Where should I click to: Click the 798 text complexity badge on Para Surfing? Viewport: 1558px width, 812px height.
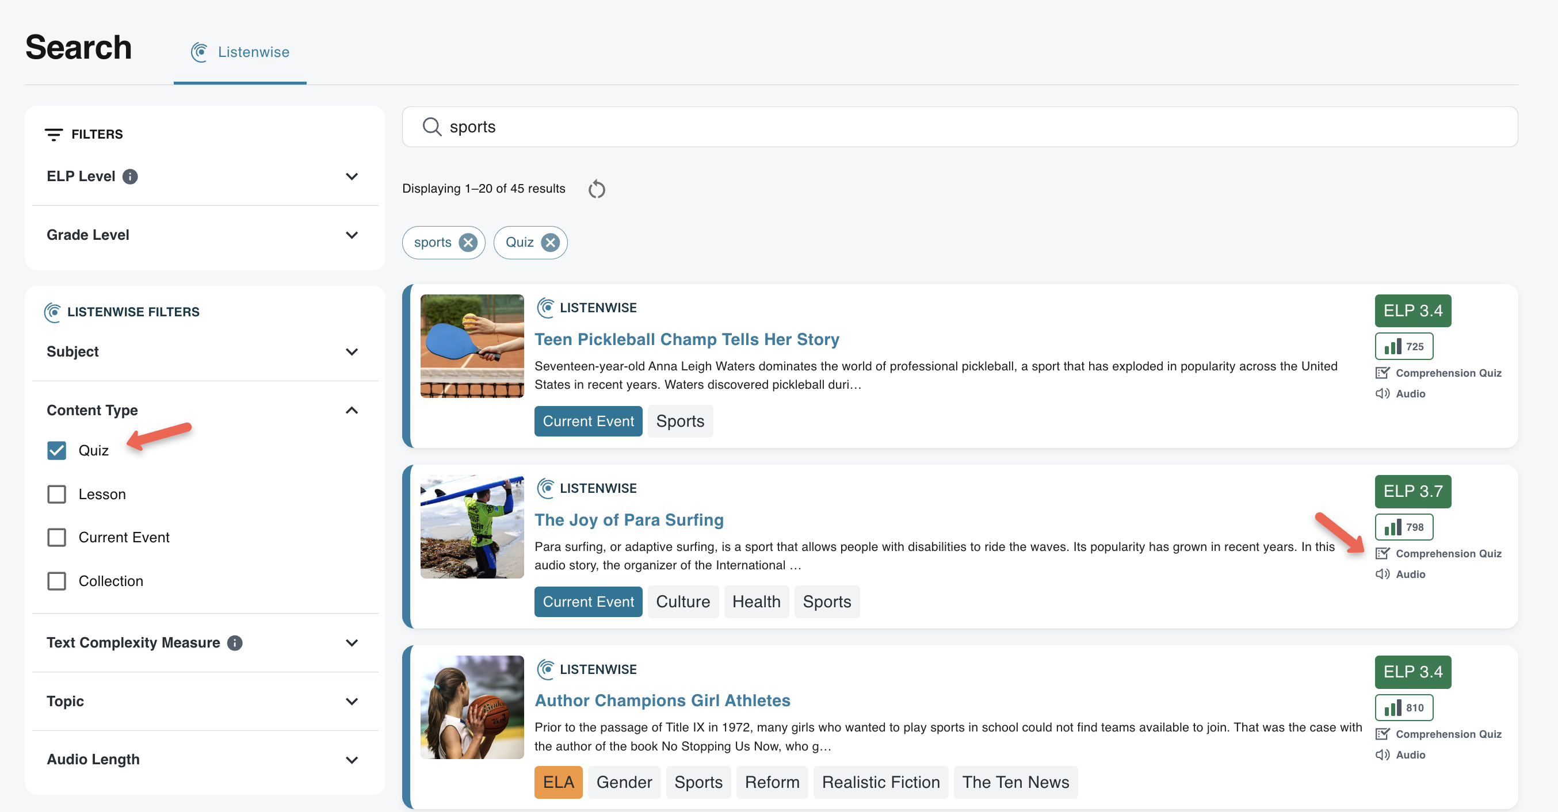coord(1404,527)
